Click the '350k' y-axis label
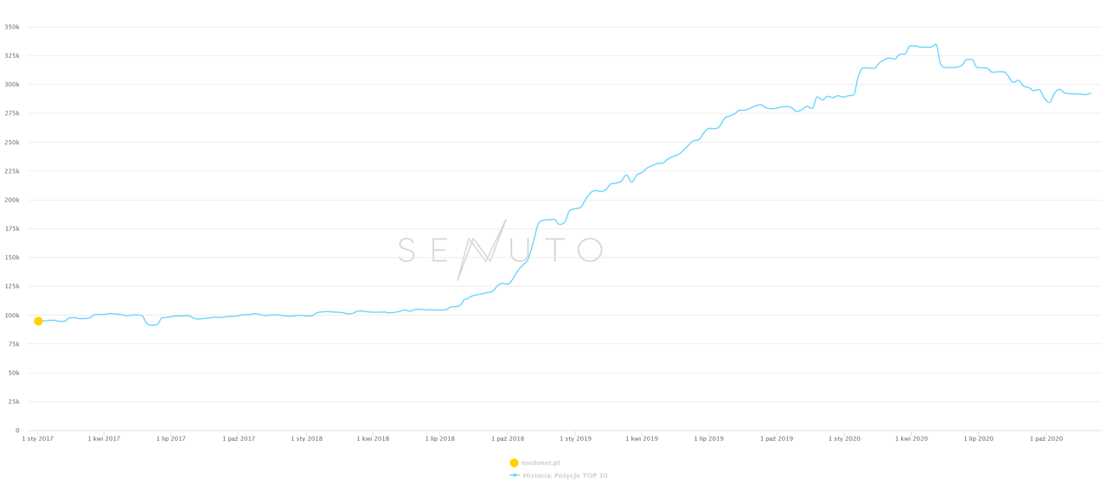 point(11,27)
